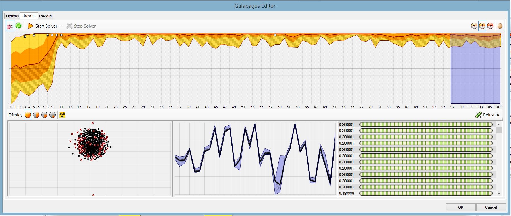Click the Display label text

coord(15,115)
